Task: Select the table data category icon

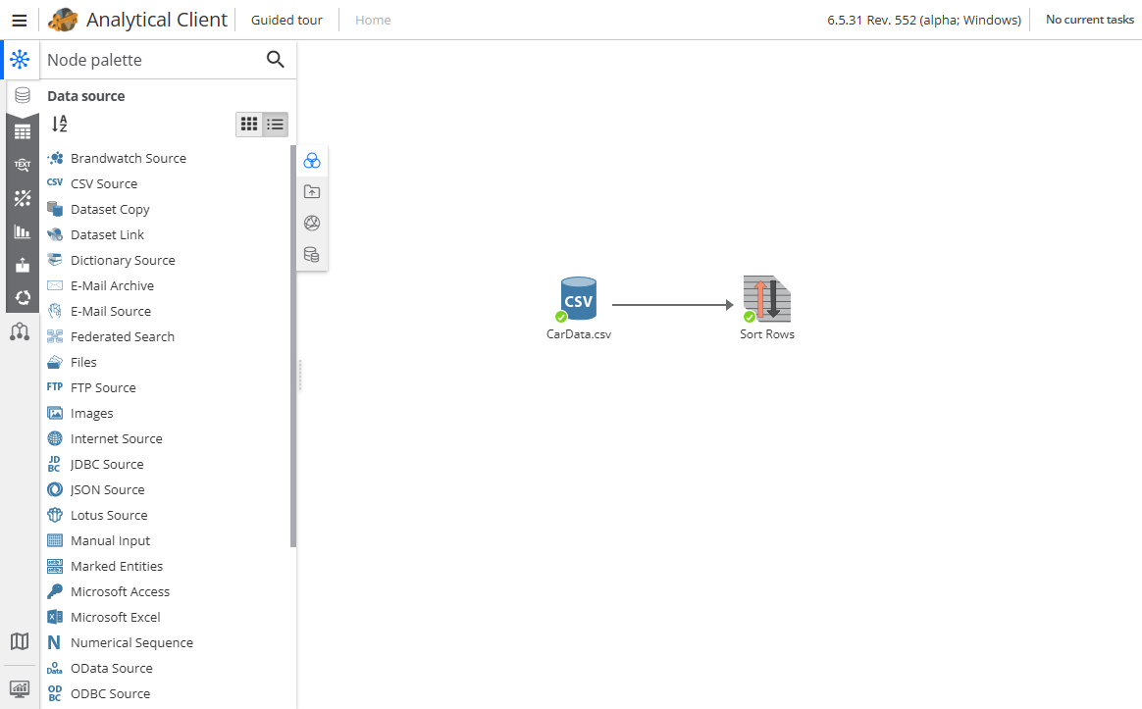Action: click(22, 131)
